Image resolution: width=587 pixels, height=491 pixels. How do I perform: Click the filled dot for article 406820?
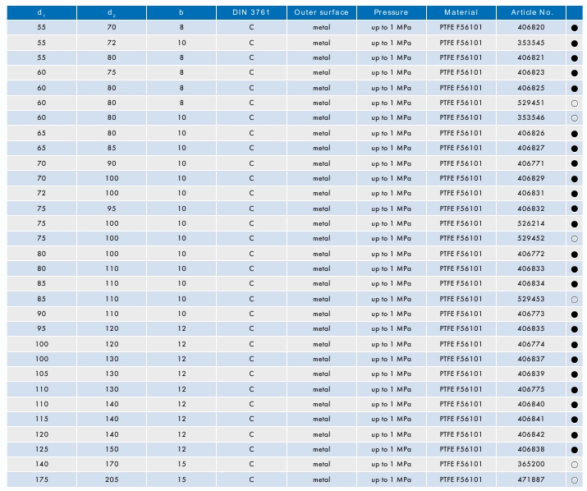click(x=575, y=28)
